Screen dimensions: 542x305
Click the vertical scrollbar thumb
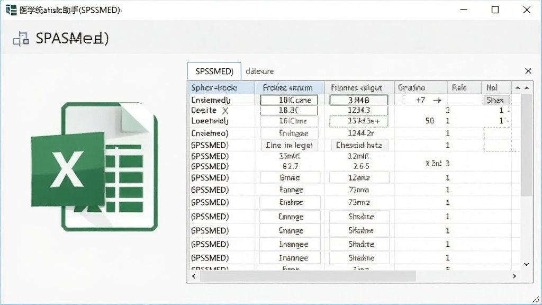tap(527, 145)
